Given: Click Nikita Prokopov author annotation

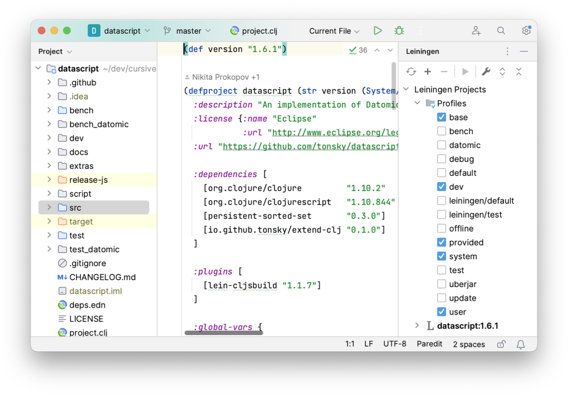Looking at the screenshot, I should click(222, 77).
